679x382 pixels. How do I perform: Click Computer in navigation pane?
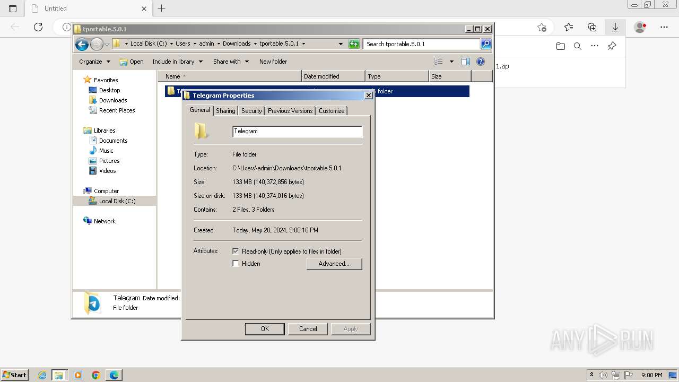click(106, 191)
